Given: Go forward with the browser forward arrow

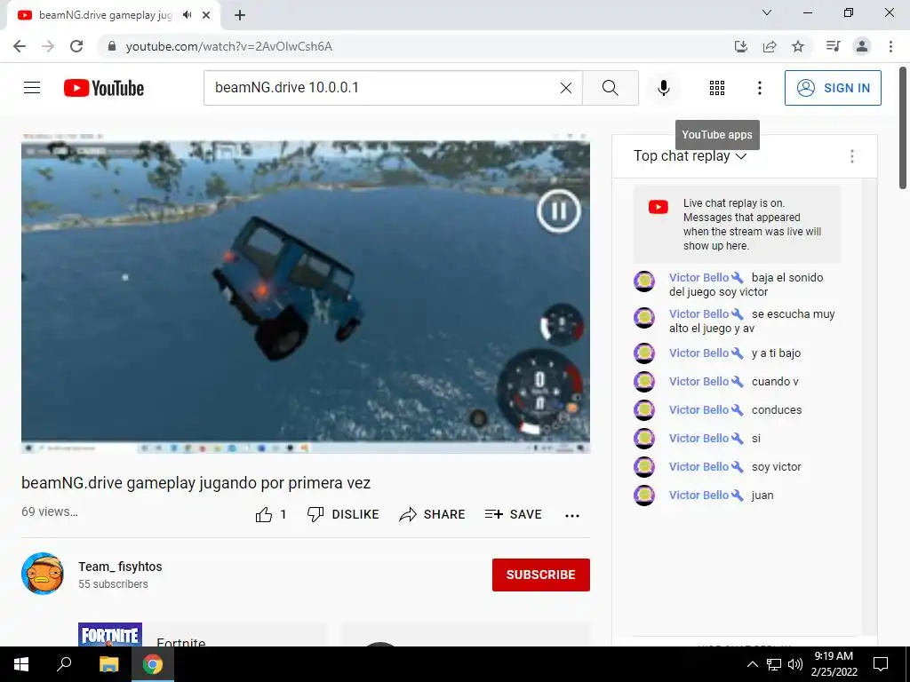Looking at the screenshot, I should tap(48, 46).
